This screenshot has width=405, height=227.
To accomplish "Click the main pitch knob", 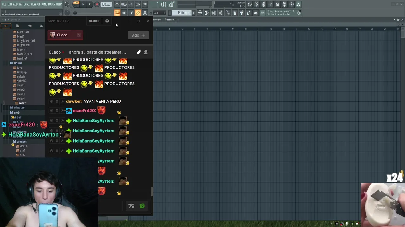I will [67, 13].
